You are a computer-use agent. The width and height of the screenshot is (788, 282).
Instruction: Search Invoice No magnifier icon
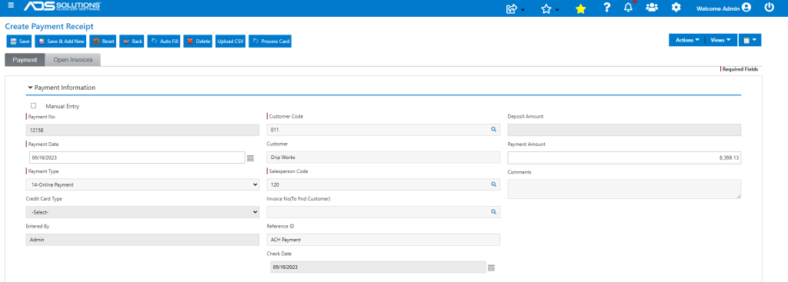(493, 212)
